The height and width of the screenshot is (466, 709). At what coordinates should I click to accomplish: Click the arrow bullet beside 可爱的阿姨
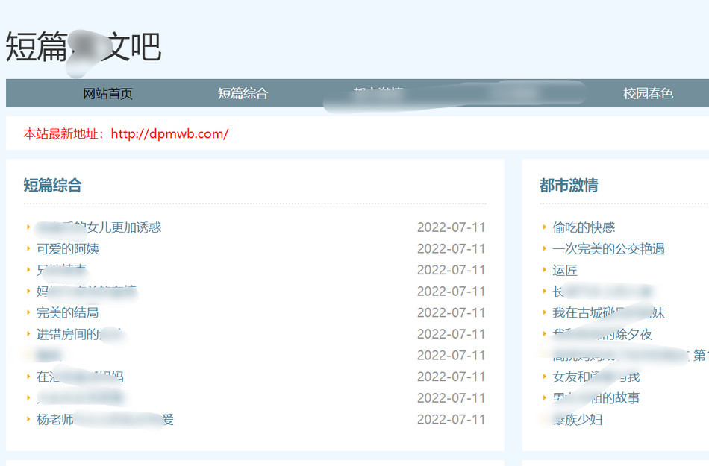(28, 248)
